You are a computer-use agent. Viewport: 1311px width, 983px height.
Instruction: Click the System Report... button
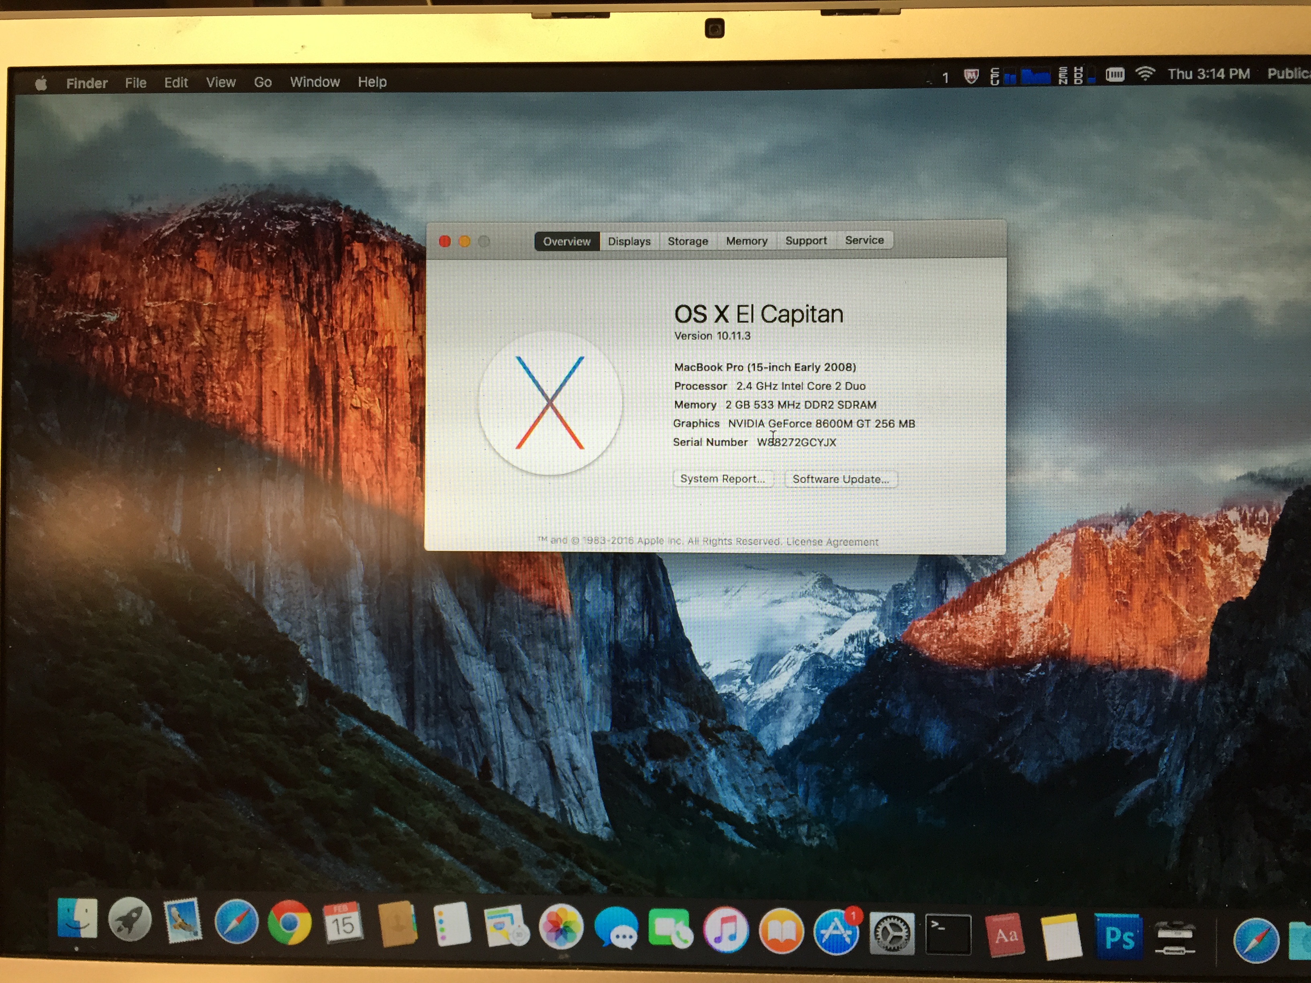pos(723,479)
